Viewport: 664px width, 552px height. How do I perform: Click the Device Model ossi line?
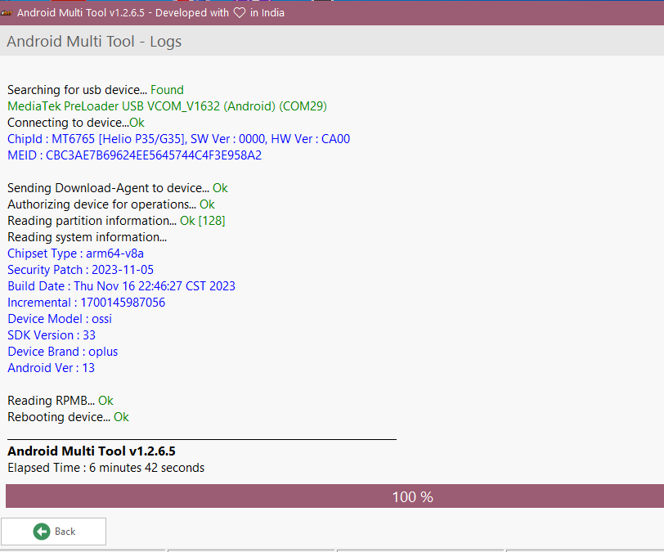click(x=60, y=319)
